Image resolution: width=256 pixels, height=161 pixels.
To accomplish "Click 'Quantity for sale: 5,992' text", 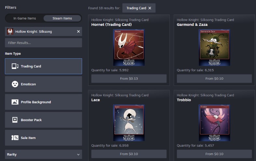I will (110, 70).
